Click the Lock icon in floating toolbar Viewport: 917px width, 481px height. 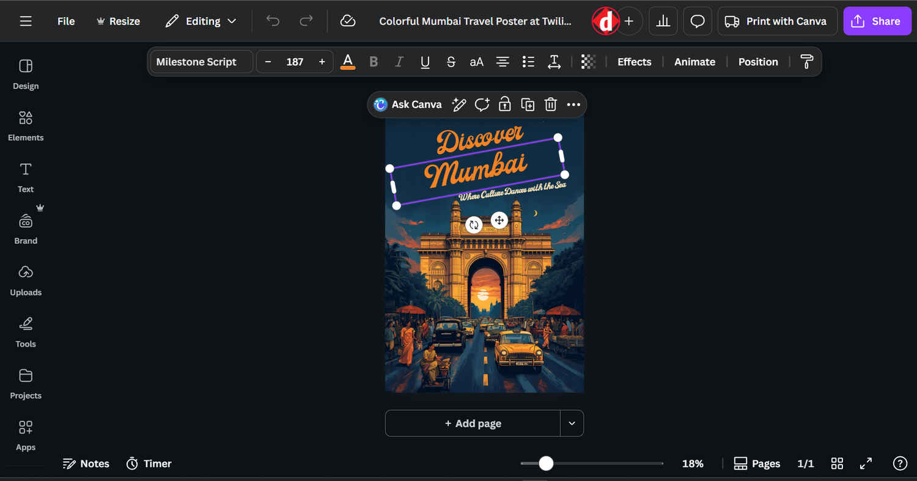504,105
